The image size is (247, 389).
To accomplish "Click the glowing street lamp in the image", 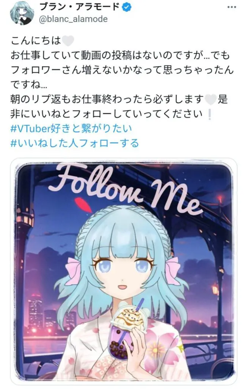I will tap(215, 289).
